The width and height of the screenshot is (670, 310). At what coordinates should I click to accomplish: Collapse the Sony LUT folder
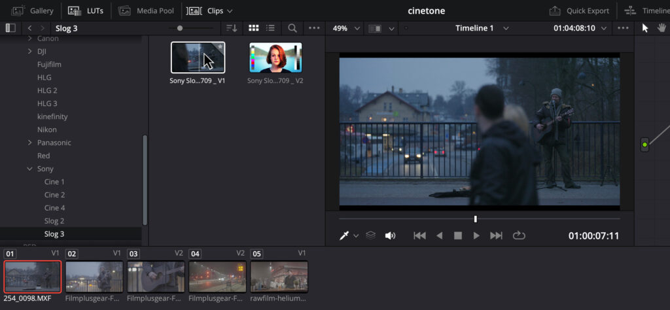coord(30,169)
